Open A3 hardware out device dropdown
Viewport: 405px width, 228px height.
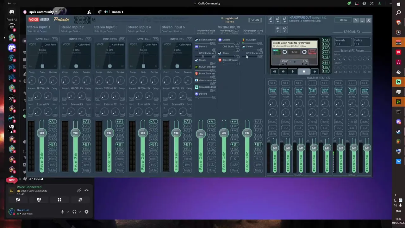tap(285, 20)
